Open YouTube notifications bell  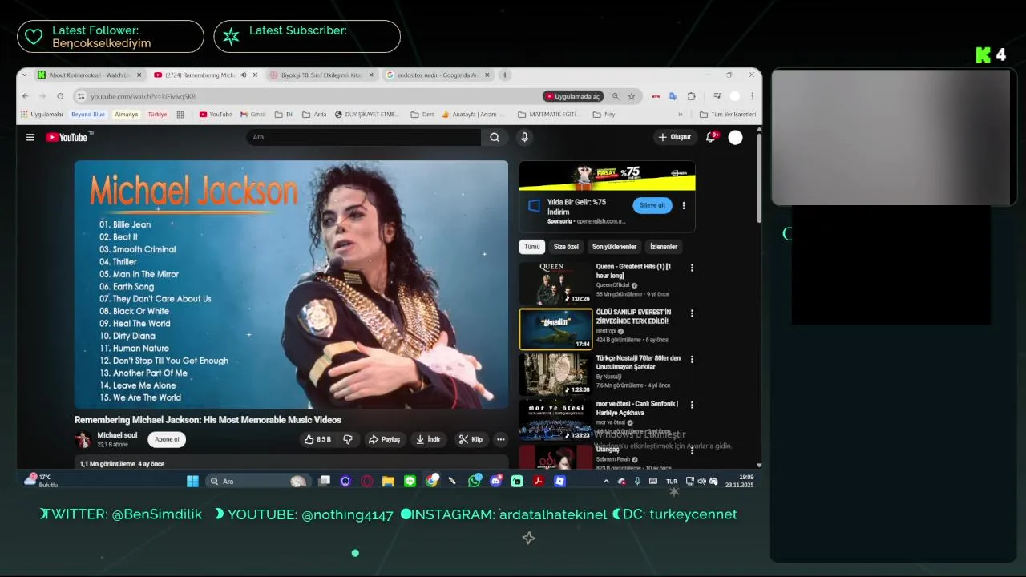pos(710,137)
